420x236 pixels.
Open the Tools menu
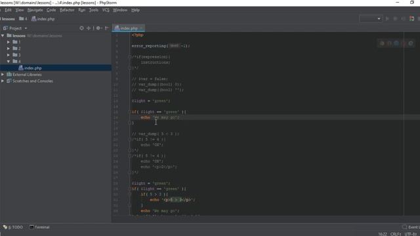pos(93,10)
